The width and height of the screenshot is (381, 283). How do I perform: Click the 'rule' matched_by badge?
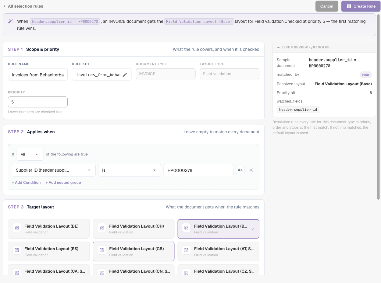click(365, 75)
